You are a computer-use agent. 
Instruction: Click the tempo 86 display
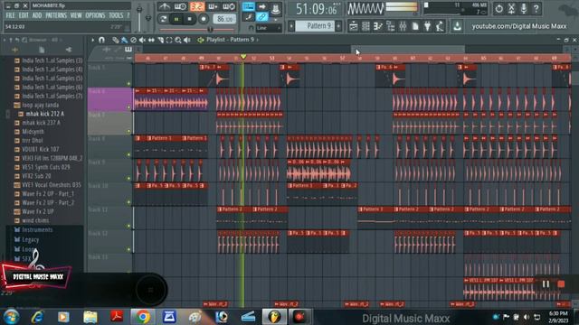(224, 19)
